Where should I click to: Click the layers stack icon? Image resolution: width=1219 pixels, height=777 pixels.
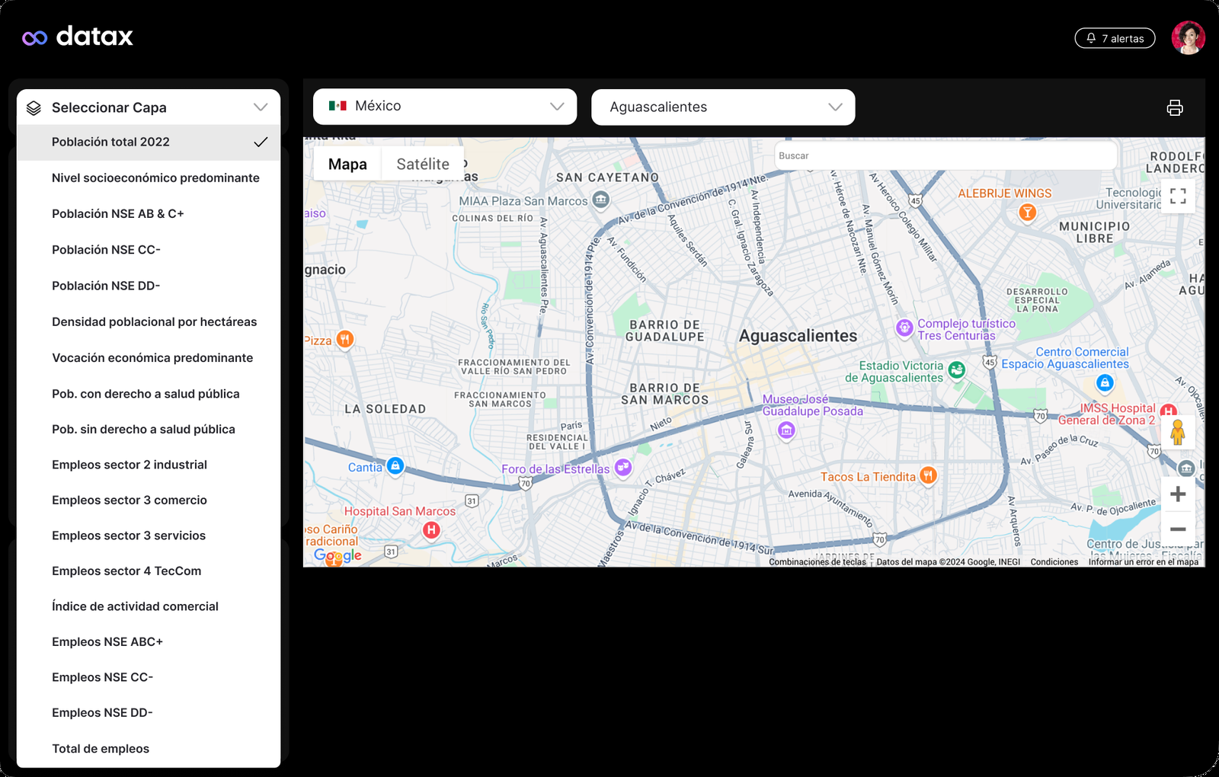pos(34,108)
